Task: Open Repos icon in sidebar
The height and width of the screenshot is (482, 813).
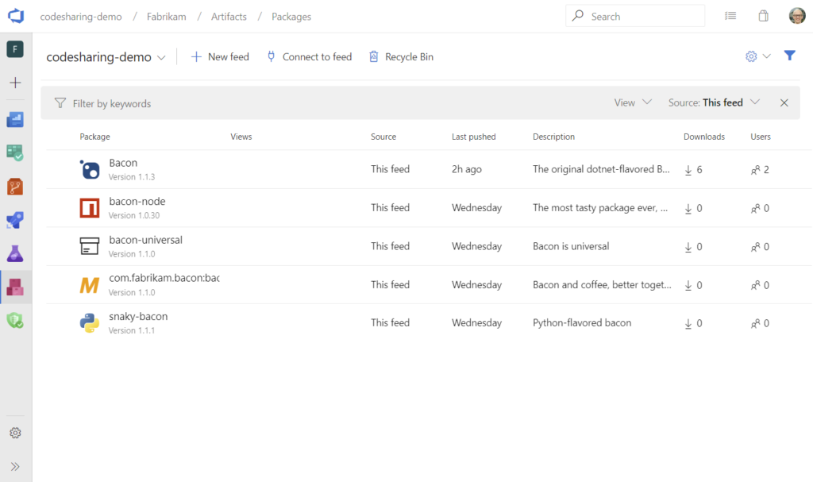Action: pyautogui.click(x=15, y=187)
